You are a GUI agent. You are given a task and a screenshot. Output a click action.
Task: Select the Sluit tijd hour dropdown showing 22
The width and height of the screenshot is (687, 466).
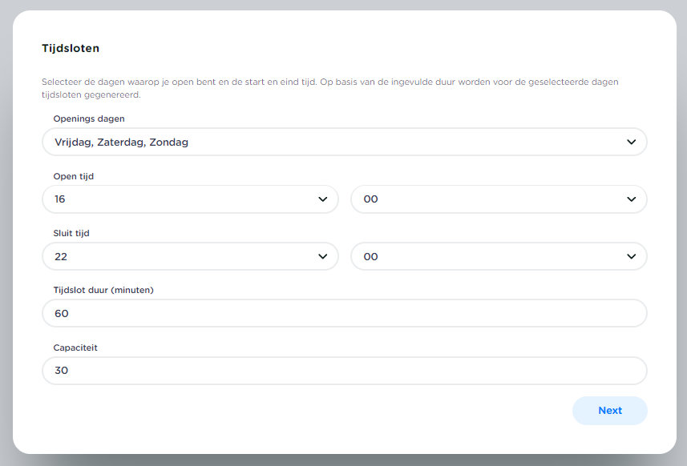click(176, 257)
